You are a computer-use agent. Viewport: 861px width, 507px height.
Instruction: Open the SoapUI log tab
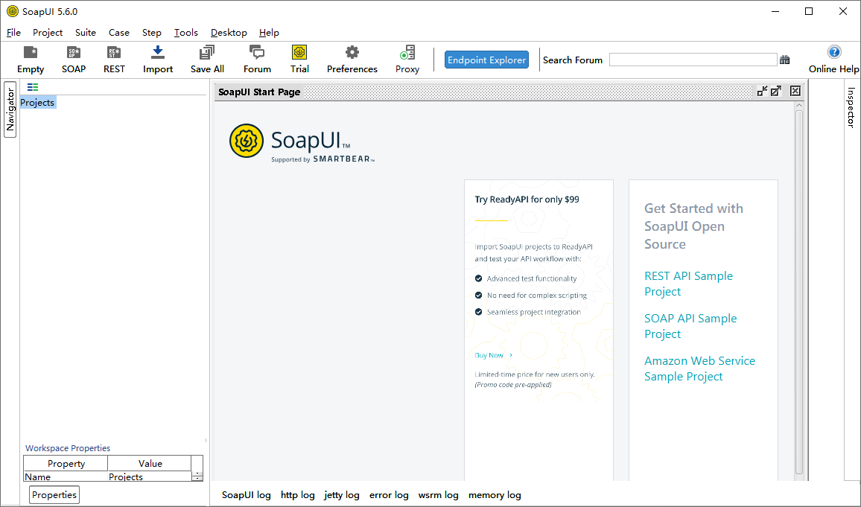pos(246,495)
